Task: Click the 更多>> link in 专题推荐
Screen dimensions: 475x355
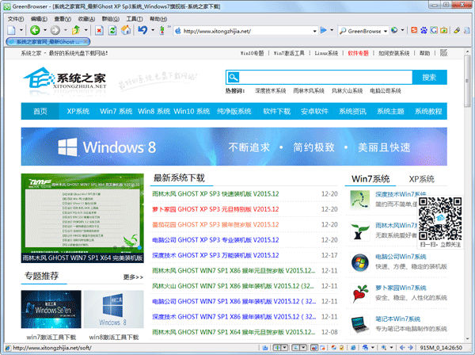Action: pos(132,277)
